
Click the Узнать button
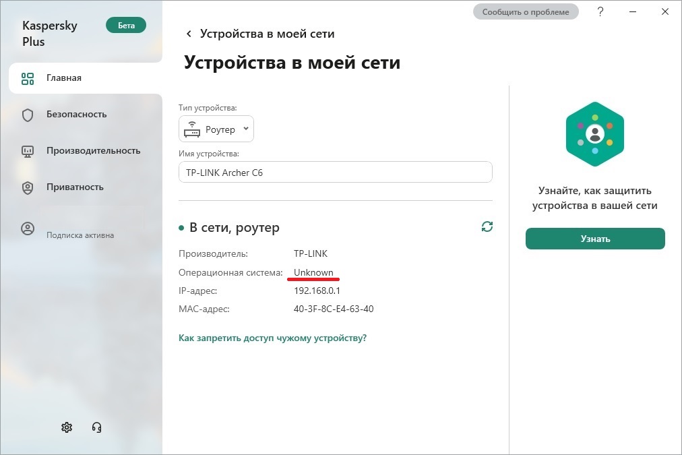595,239
